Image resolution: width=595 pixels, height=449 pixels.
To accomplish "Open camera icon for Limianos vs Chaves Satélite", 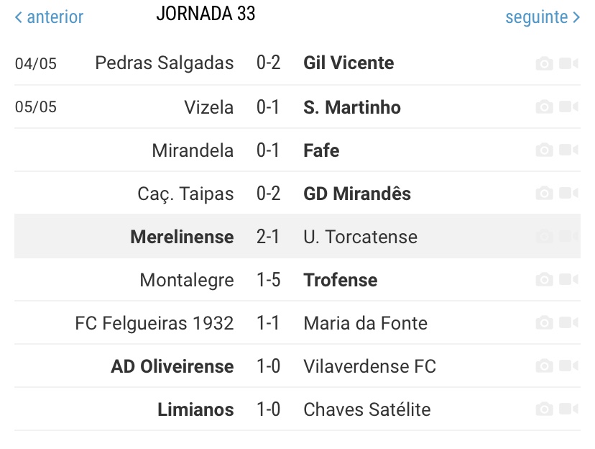I will pos(544,409).
